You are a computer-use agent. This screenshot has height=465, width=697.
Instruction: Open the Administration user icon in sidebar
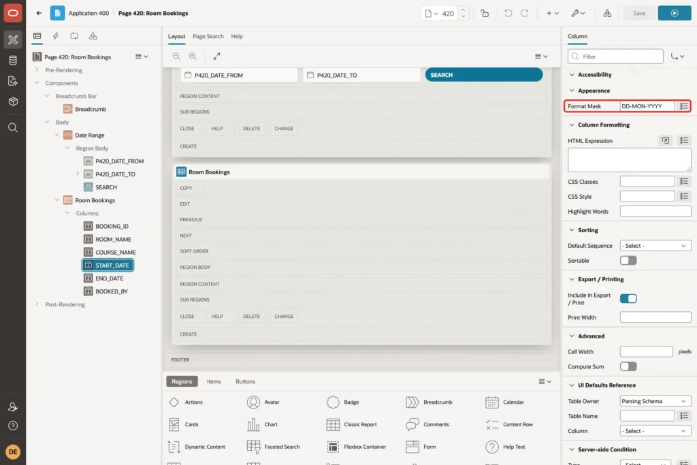pyautogui.click(x=13, y=406)
